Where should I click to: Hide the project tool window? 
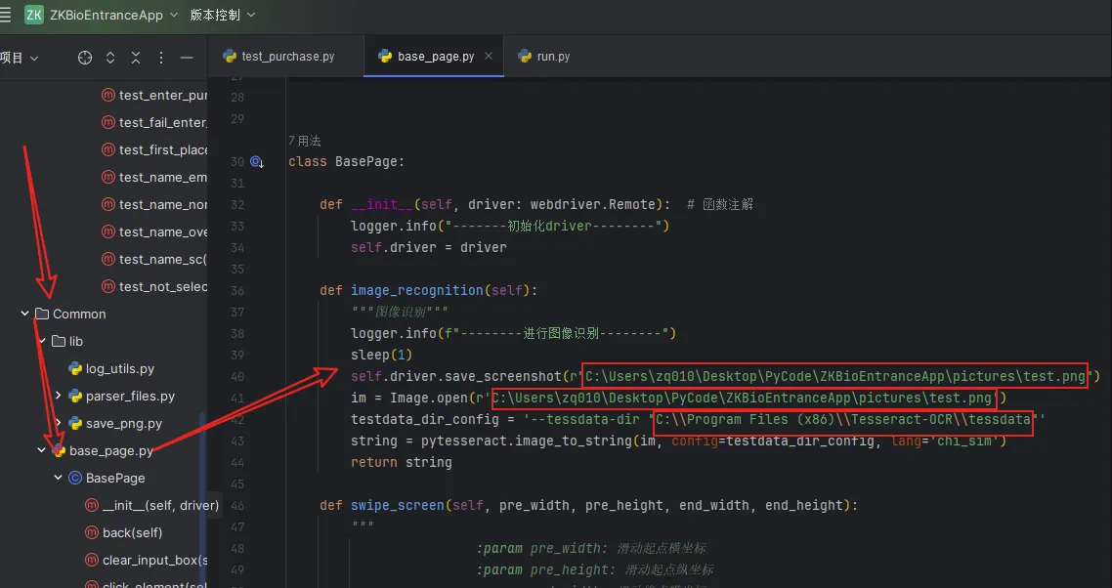pos(187,58)
